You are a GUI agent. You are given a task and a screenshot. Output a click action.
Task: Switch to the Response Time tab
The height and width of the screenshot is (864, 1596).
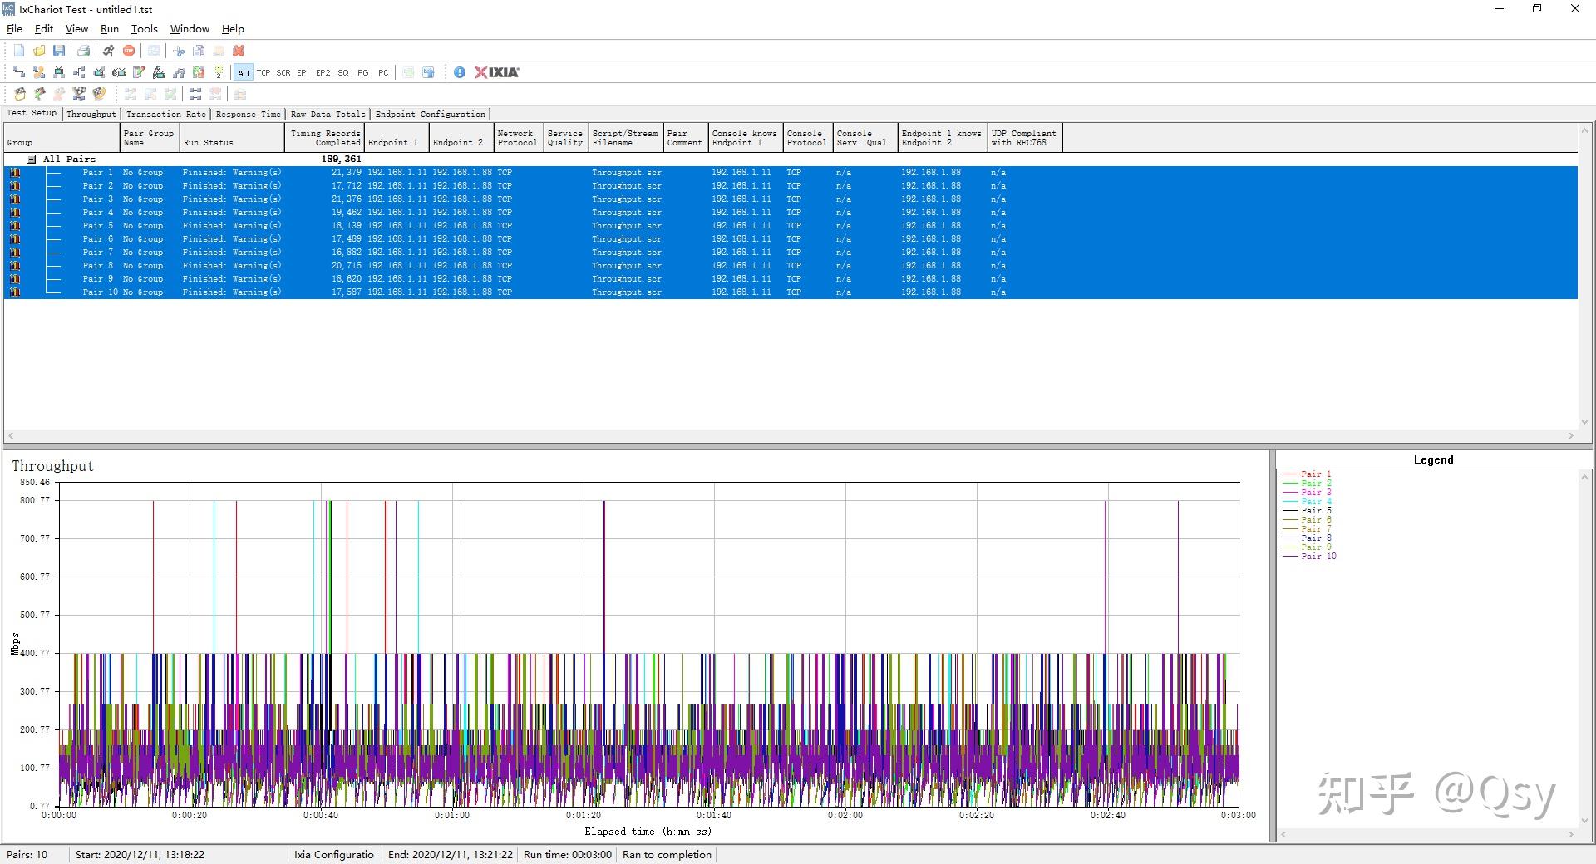[x=248, y=115]
